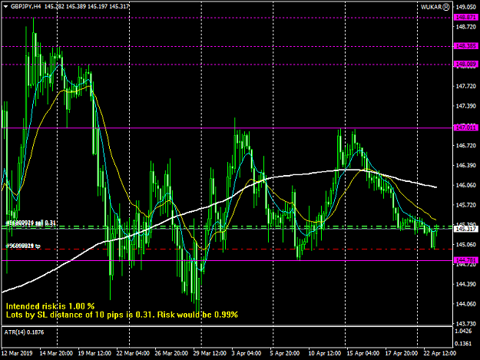Screen dimensions: 480x360
Task: Click the 'Lots by SL distance' risk text
Action: tap(122, 315)
